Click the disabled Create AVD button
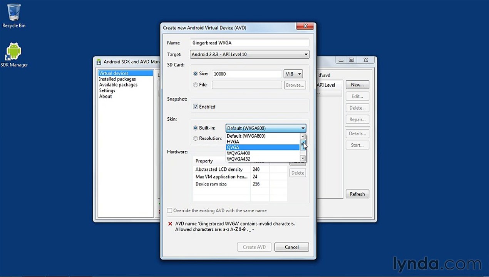 [x=254, y=247]
